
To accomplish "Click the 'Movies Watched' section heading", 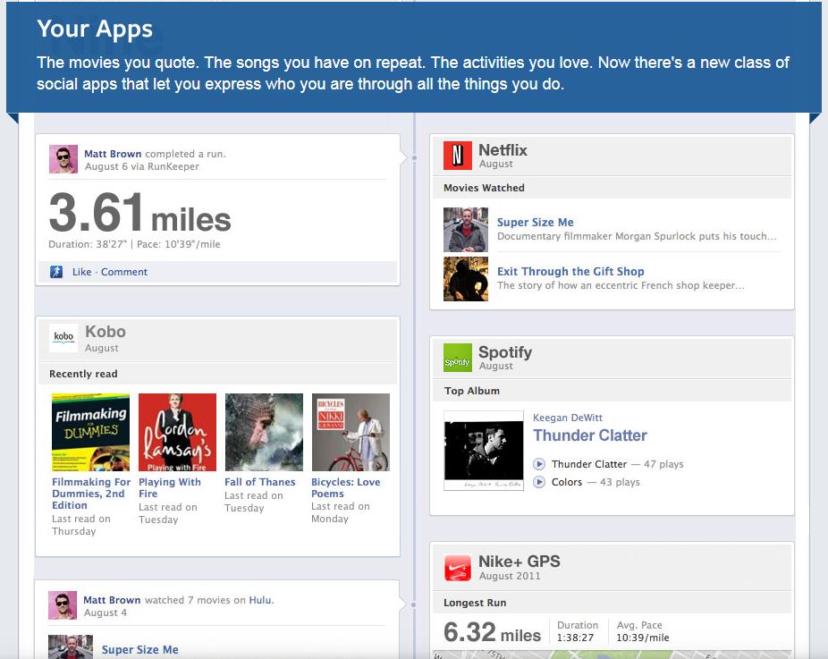I will pos(484,188).
